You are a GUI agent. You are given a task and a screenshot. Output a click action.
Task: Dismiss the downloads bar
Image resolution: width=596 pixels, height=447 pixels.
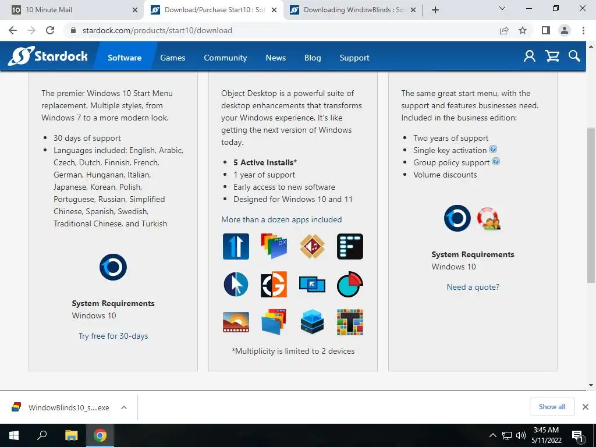tap(586, 407)
